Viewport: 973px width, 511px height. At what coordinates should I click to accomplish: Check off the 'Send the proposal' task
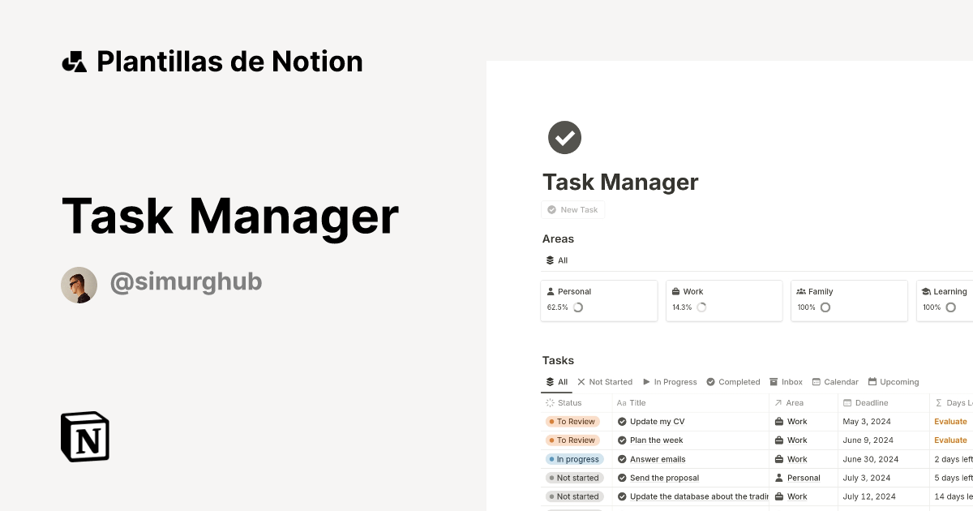click(622, 478)
